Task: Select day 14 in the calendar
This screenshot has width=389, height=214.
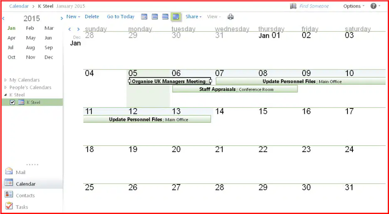Action: pyautogui.click(x=235, y=126)
